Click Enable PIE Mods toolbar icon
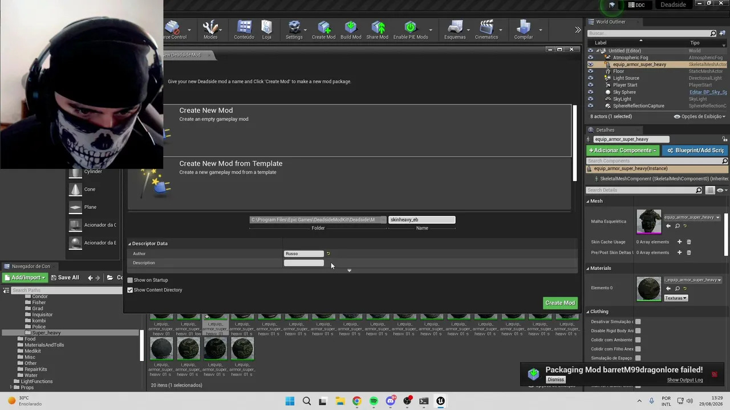 (411, 30)
